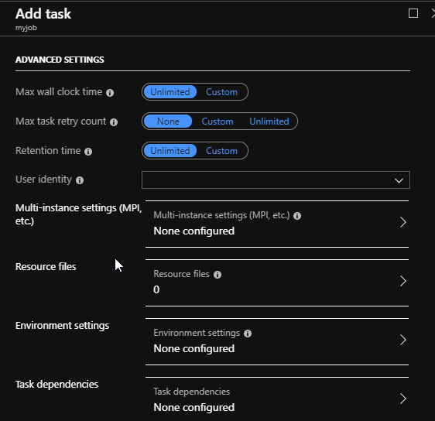This screenshot has width=435, height=421.
Task: Click the User identity info icon
Action: (80, 180)
